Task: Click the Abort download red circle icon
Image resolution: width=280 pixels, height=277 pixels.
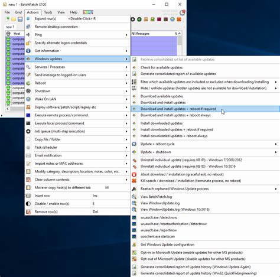Action: point(134,174)
